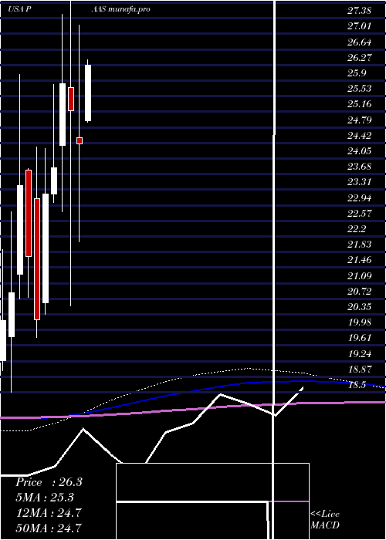Image resolution: width=386 pixels, height=540 pixels.
Task: Click the 'Price : 26.3' readout
Action: click(49, 482)
